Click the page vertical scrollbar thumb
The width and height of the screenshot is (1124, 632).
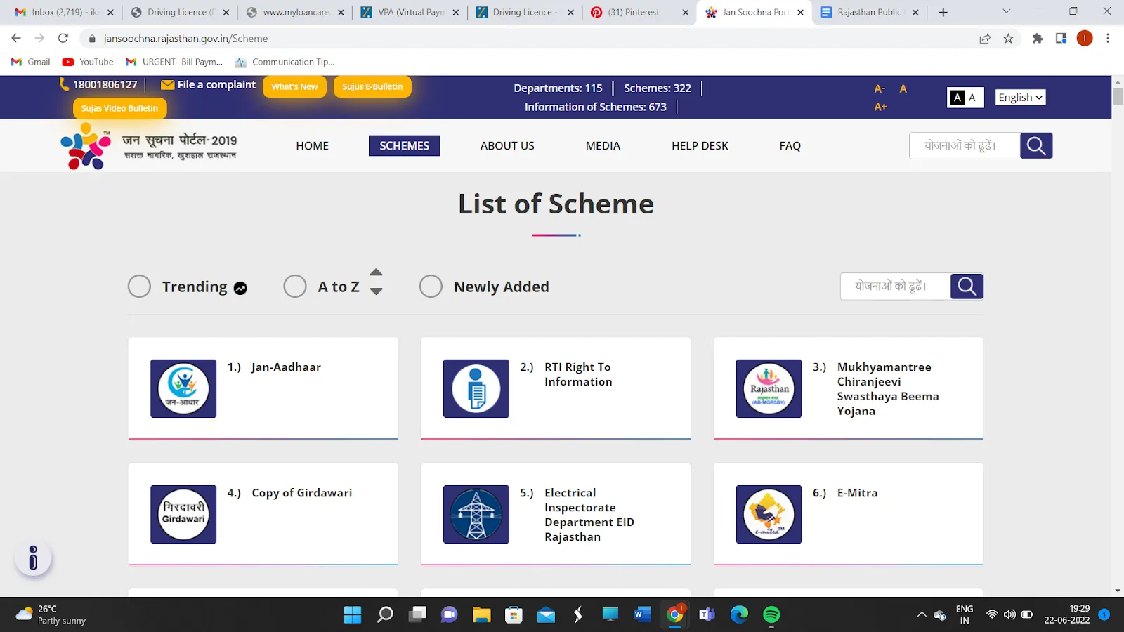click(1118, 96)
